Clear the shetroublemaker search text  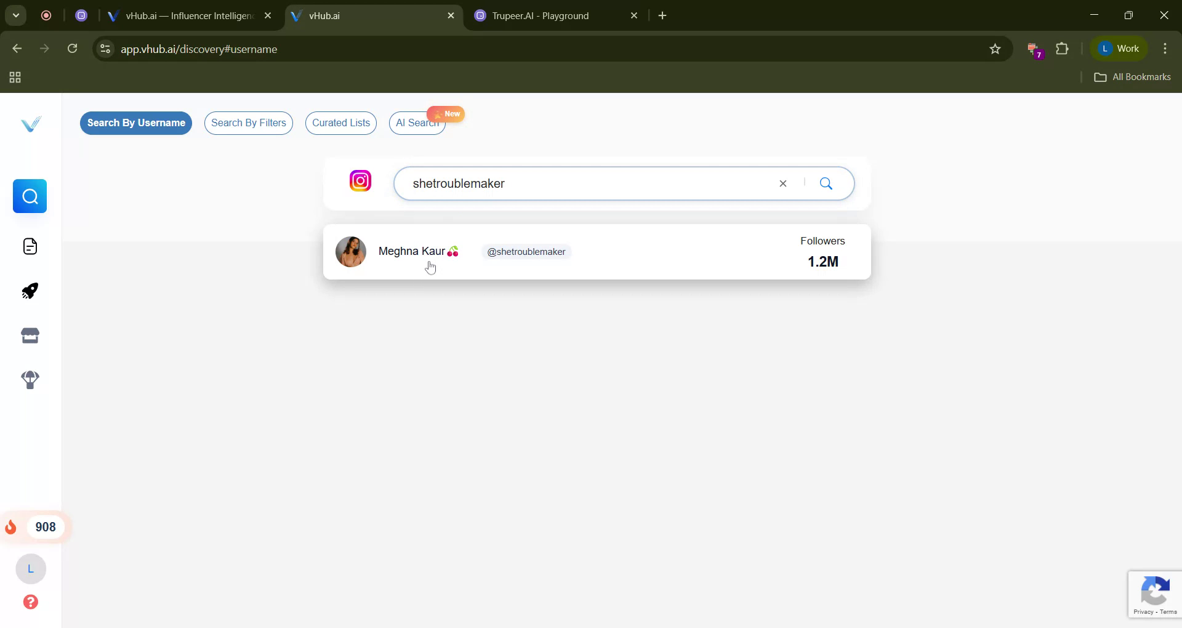click(782, 183)
